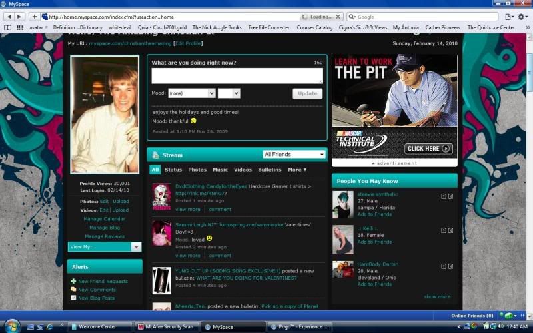Click the arrow icon beside Kelli suggestion
Screen dimensions: 533x333
[443, 230]
